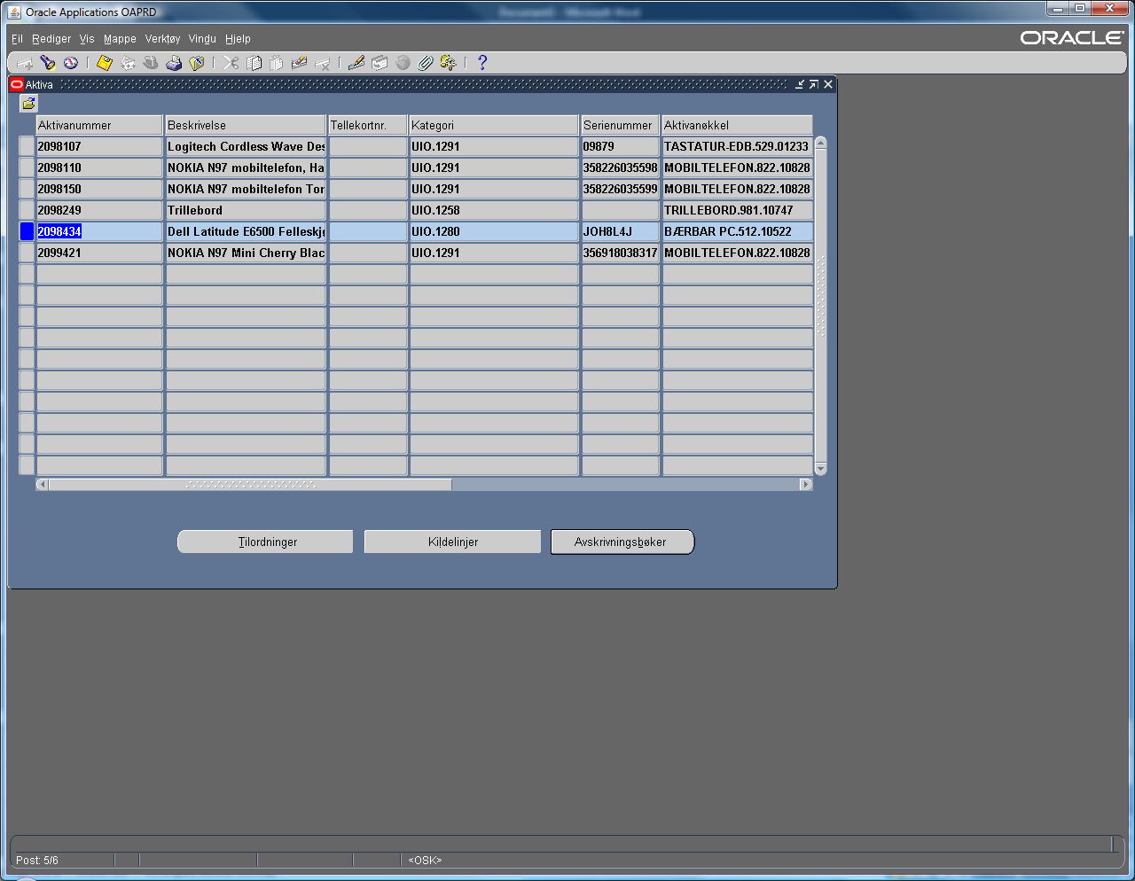The width and height of the screenshot is (1135, 881).
Task: Click asset key BÆRBAR PC.512.10522
Action: [738, 231]
